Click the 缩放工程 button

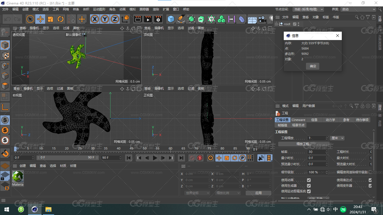[304, 144]
